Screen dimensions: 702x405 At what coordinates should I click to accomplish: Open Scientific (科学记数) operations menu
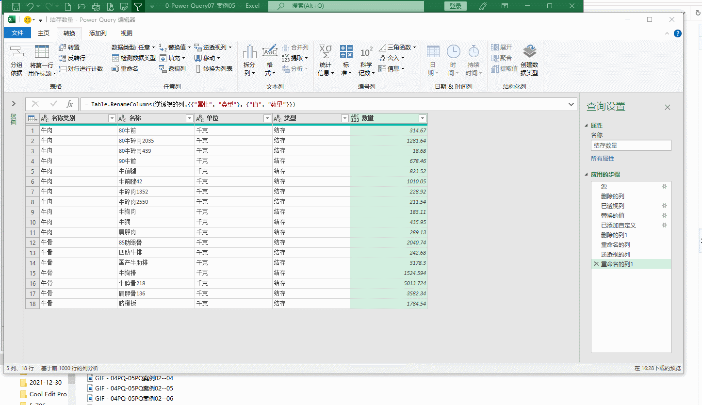pyautogui.click(x=366, y=61)
